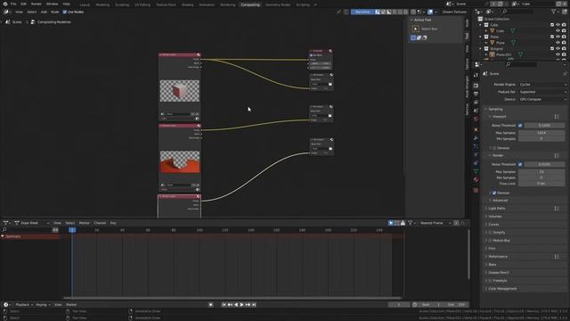This screenshot has height=321, width=570.
Task: Open the Edit menu
Action: pyautogui.click(x=24, y=4)
